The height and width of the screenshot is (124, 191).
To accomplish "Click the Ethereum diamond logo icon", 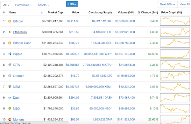I will [10, 32].
